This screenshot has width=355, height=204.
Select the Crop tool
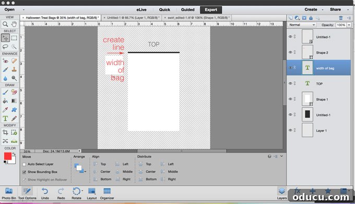(x=5, y=133)
